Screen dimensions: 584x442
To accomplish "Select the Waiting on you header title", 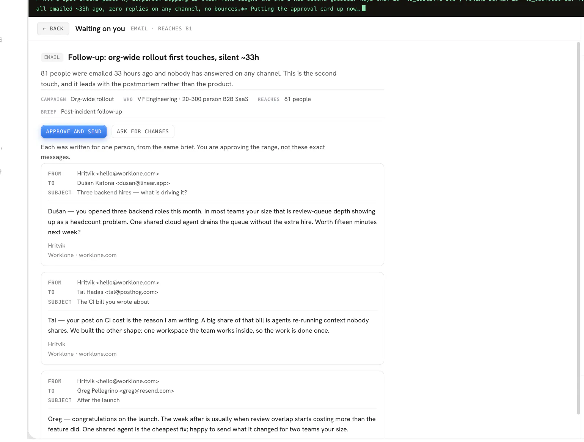I will pos(100,28).
